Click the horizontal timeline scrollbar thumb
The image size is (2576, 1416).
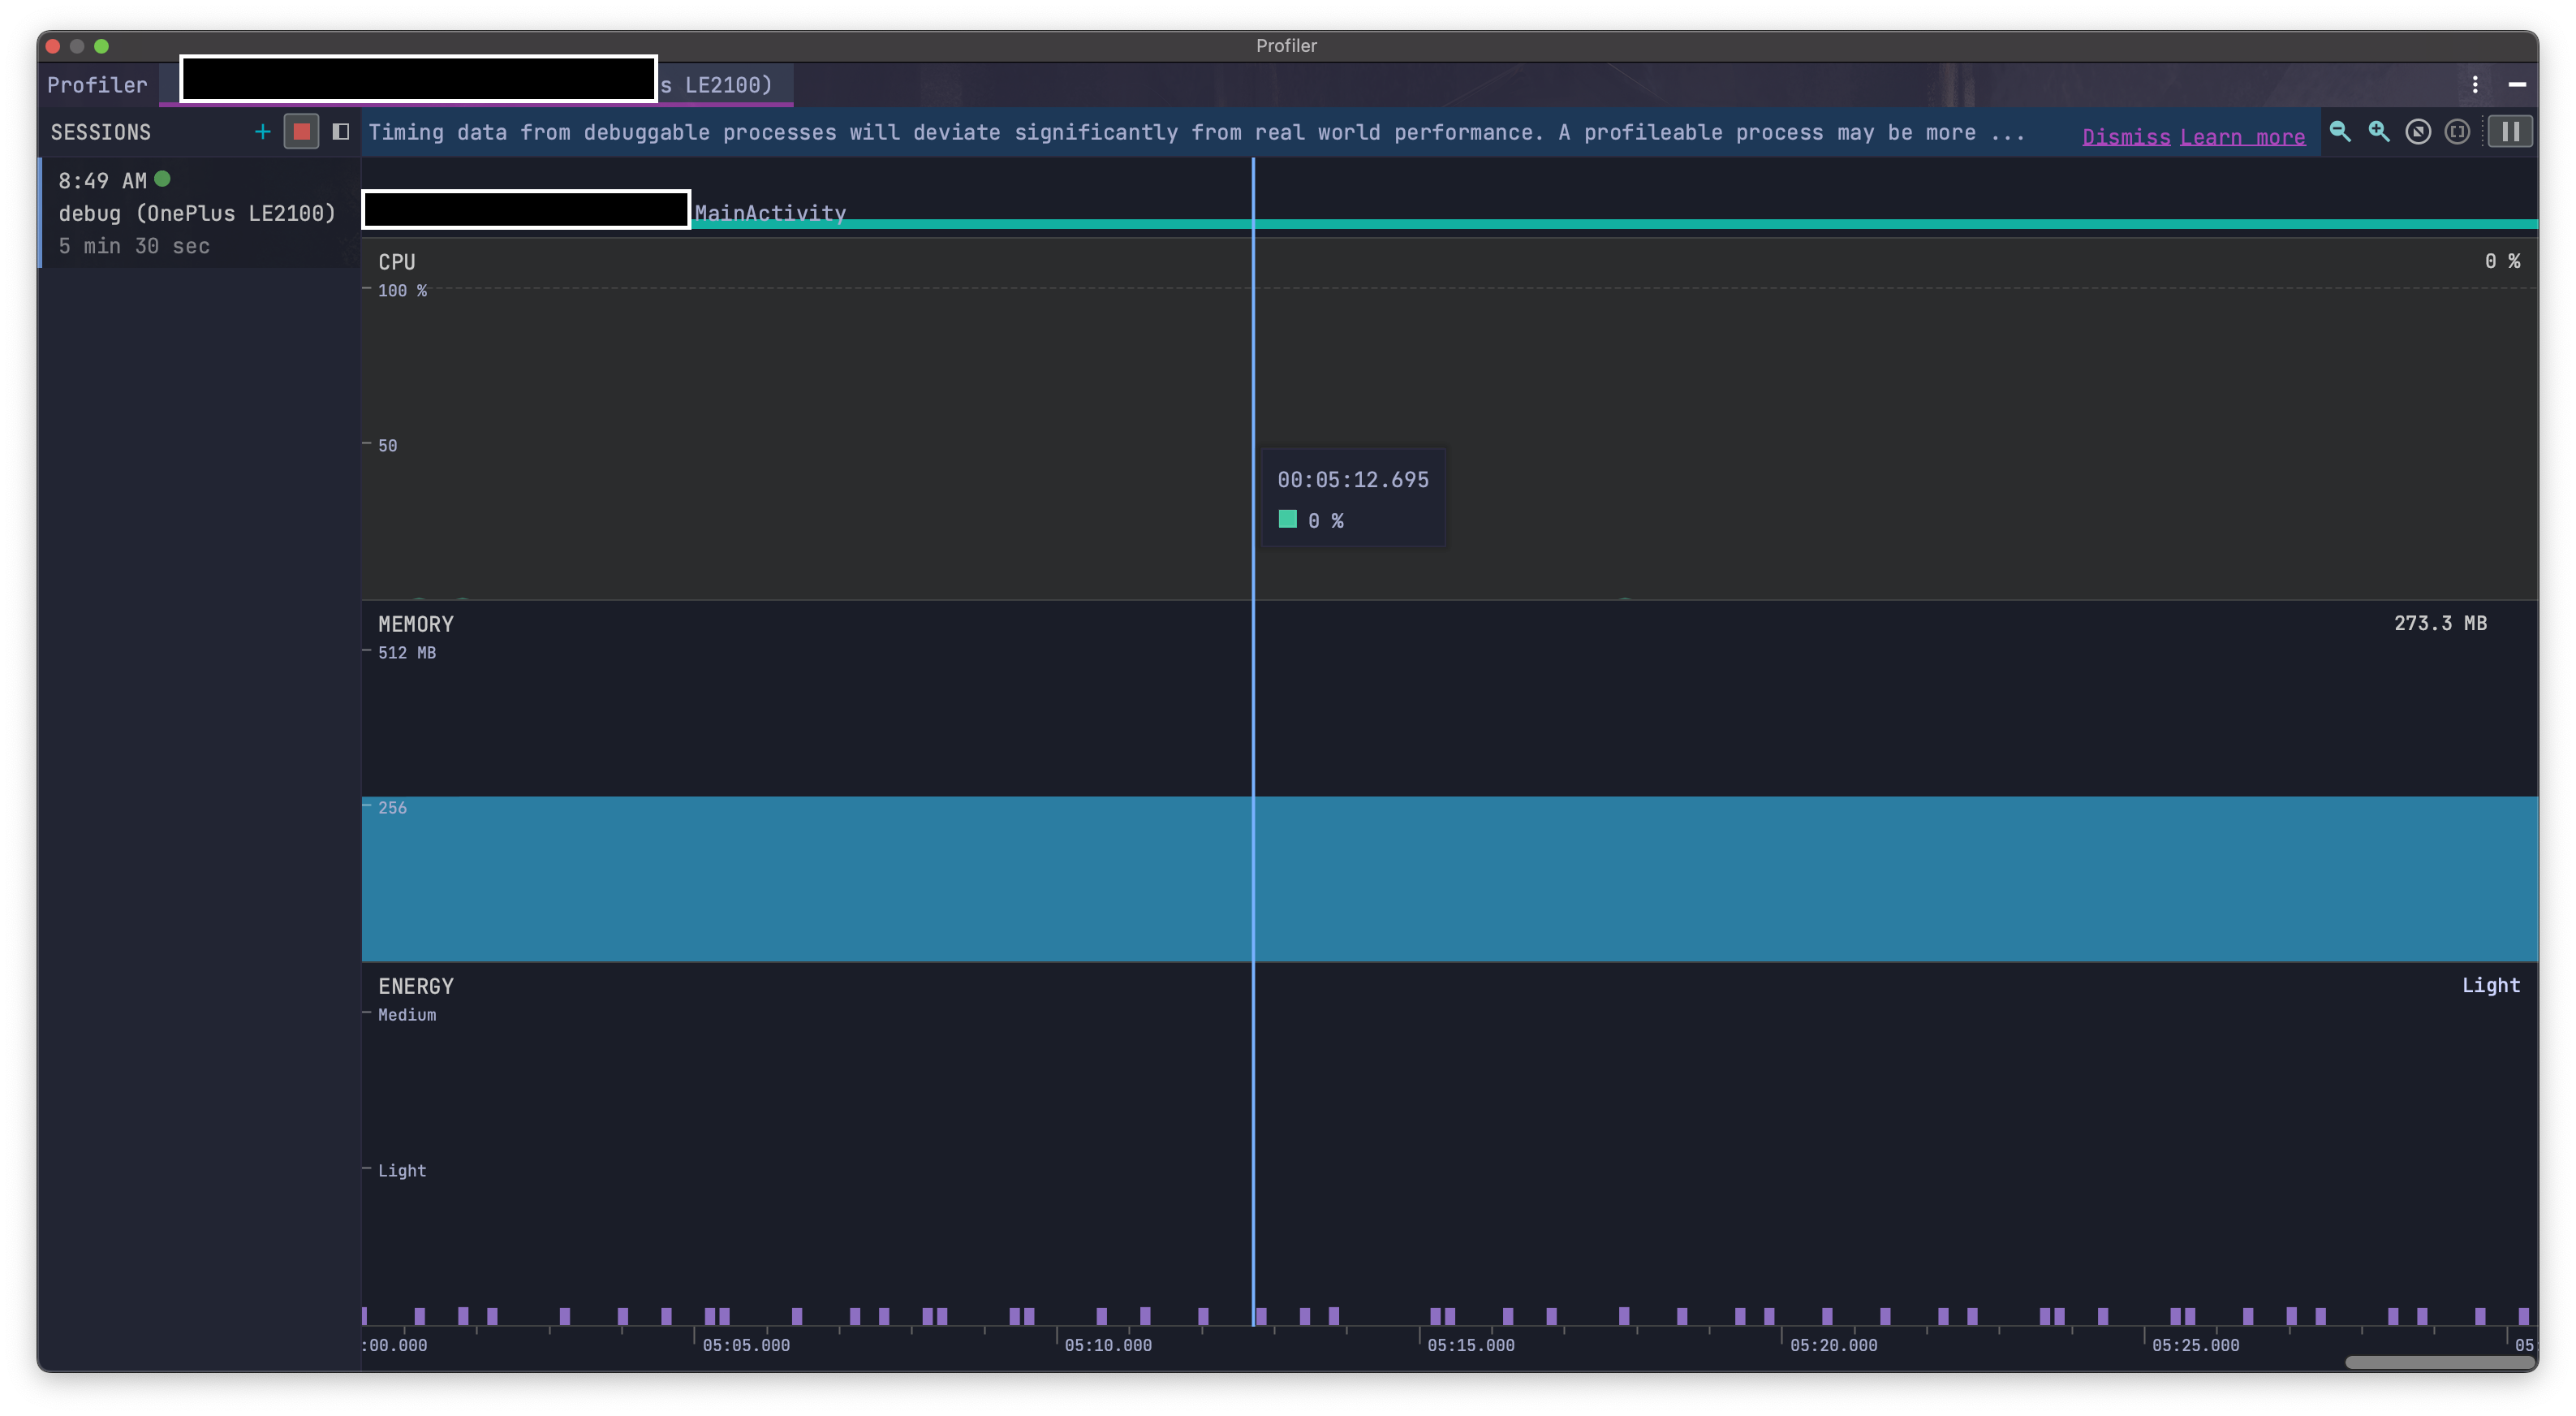(x=2438, y=1362)
